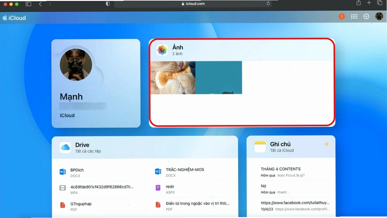Screen dimensions: 387x218
Task: Open file GTnguphap
Action: click(x=81, y=204)
